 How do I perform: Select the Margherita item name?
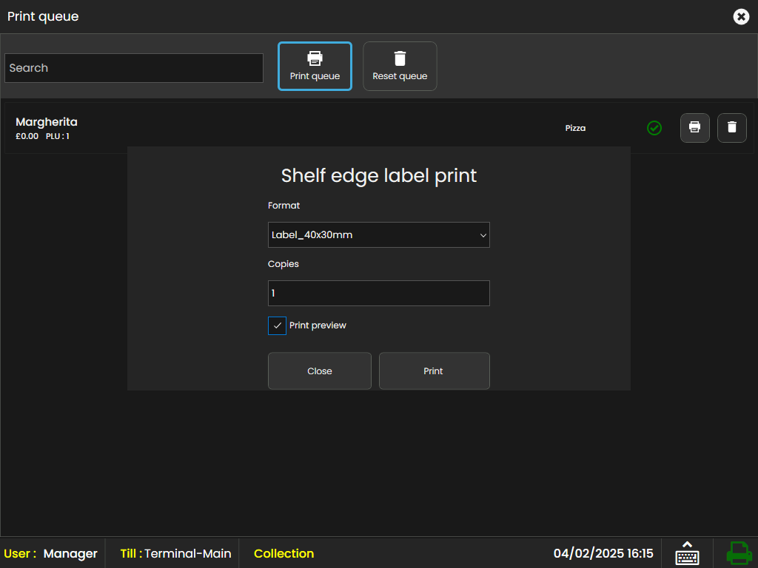coord(47,122)
